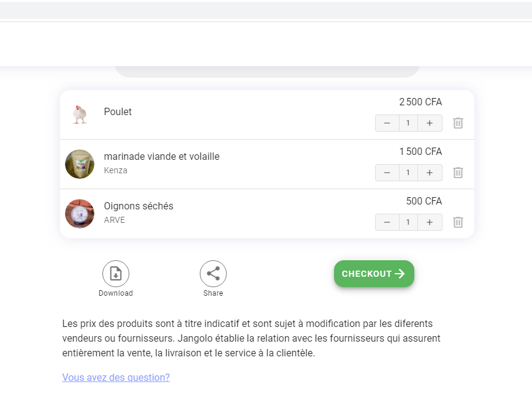
Task: Add one more Oignons séchés
Action: 430,222
